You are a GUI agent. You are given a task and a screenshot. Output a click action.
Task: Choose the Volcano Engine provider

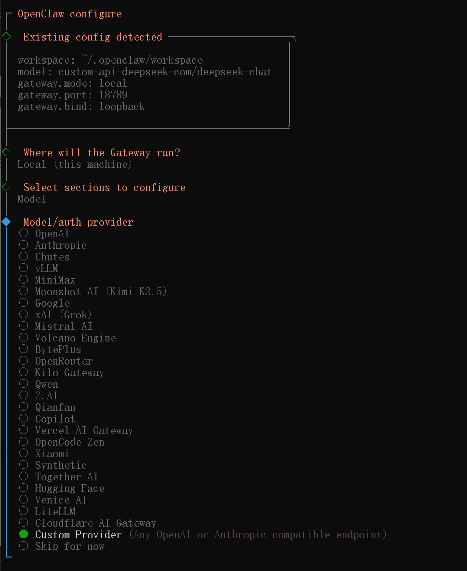[x=67, y=338]
